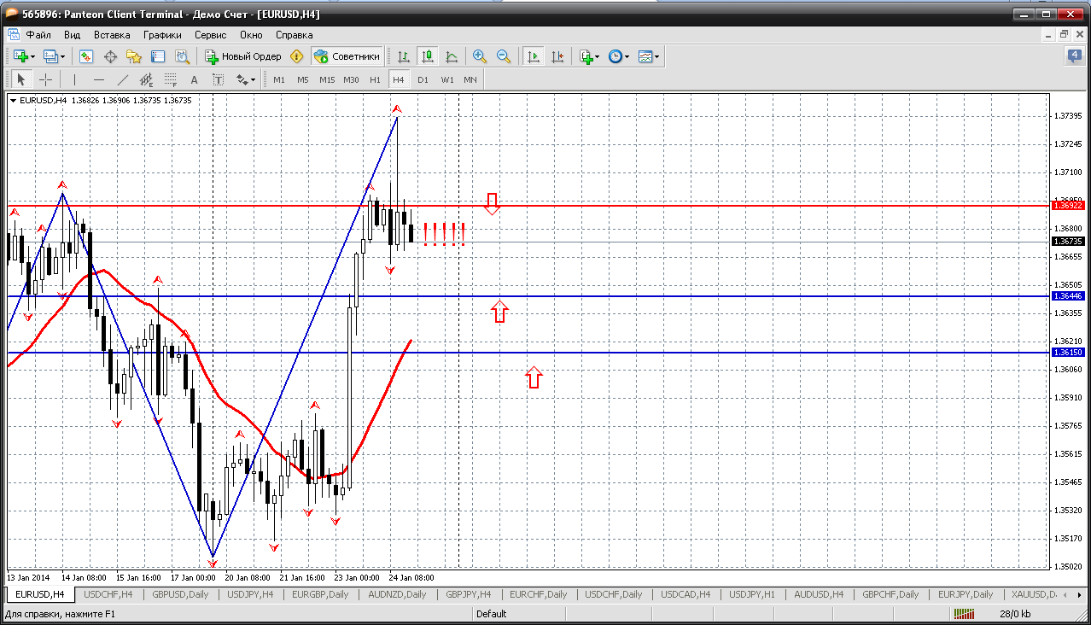Select the equidistant channel tool
The image size is (1091, 625).
[x=147, y=79]
